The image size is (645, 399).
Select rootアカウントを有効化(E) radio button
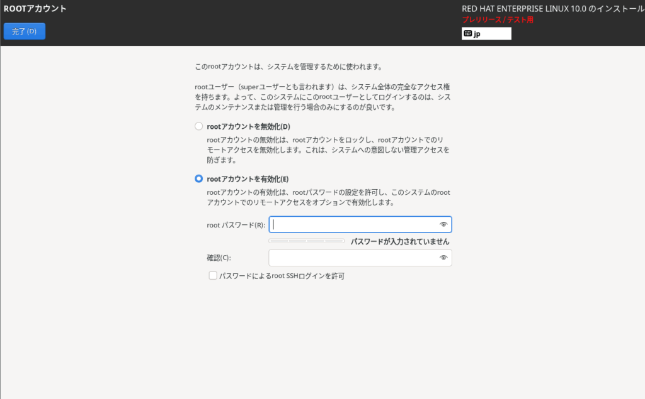pos(199,178)
